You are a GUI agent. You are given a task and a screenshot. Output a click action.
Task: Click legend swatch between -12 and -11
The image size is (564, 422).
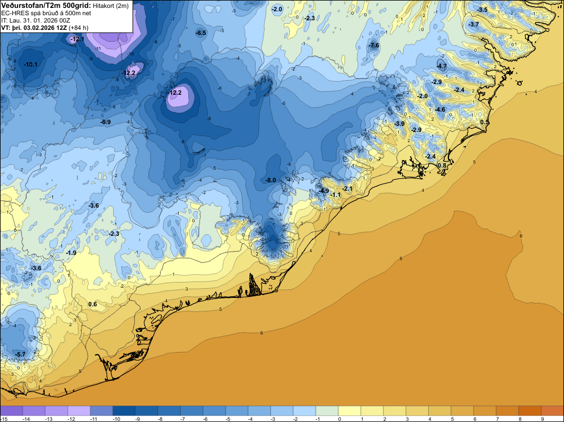79,411
